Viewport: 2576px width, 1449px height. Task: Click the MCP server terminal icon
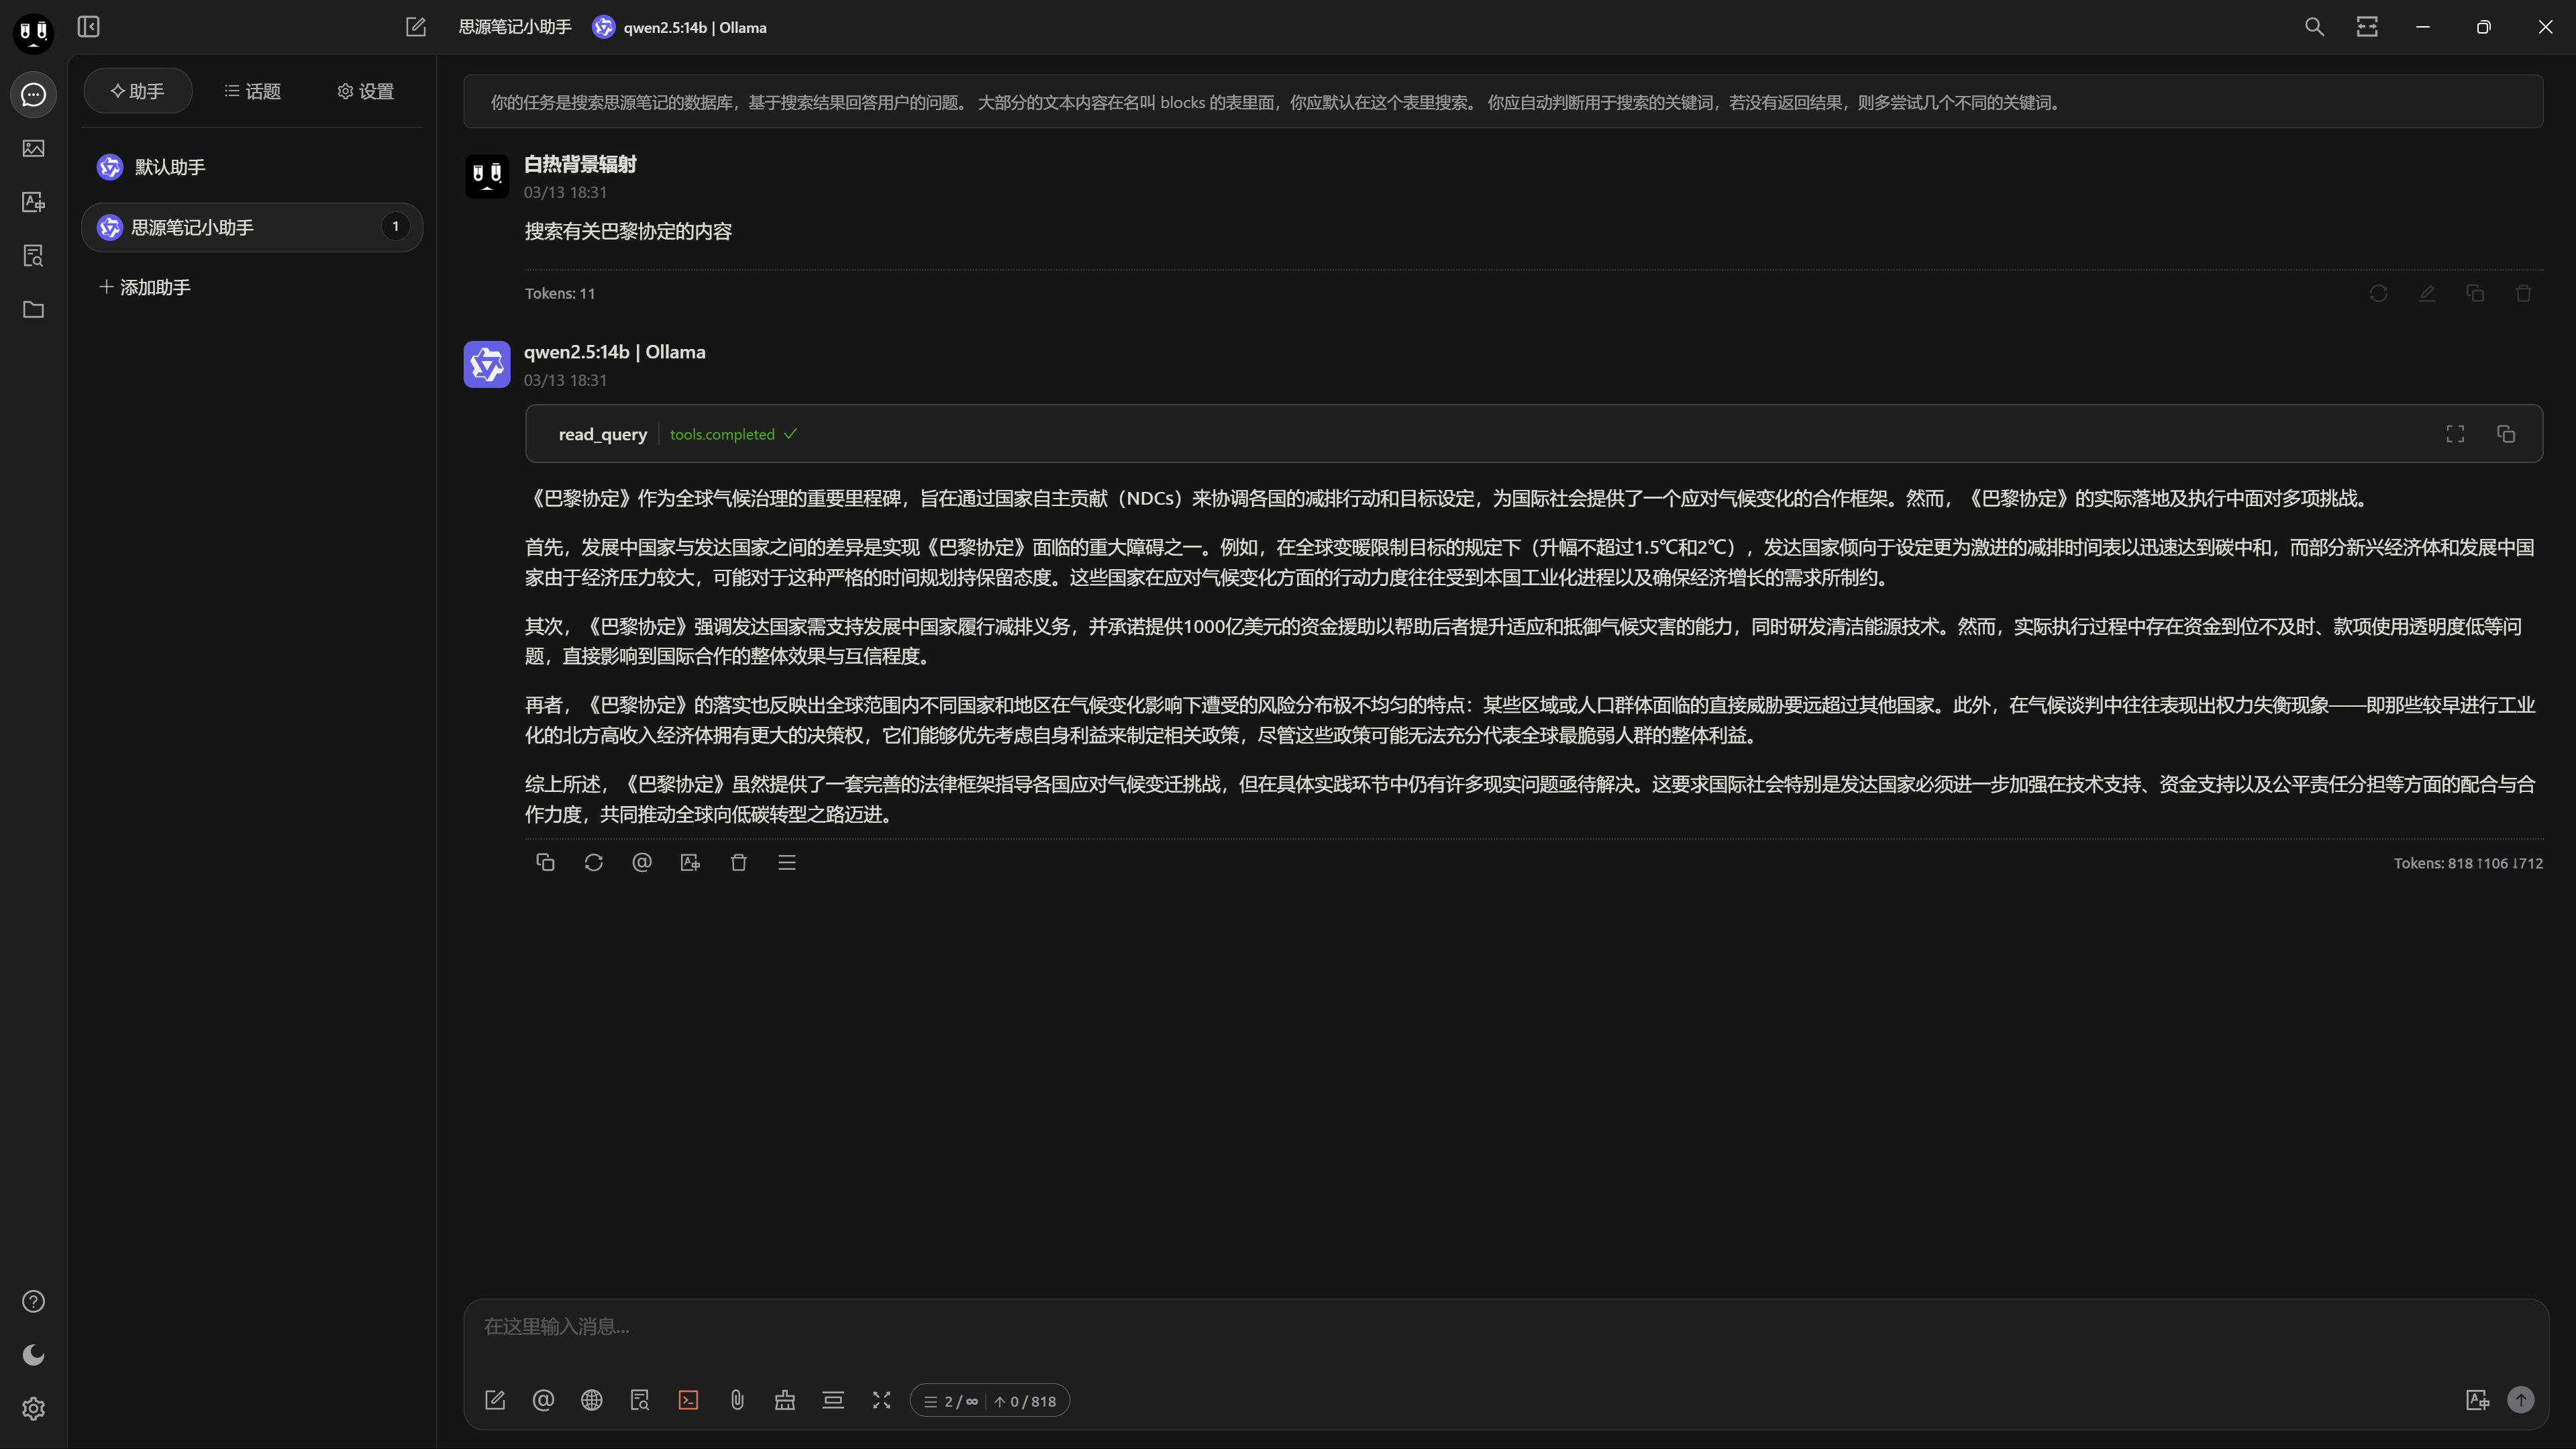(688, 1400)
